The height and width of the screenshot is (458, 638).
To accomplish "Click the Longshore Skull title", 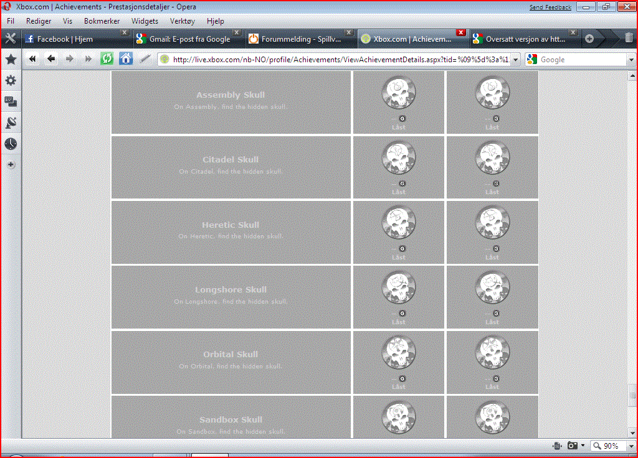I will (231, 290).
